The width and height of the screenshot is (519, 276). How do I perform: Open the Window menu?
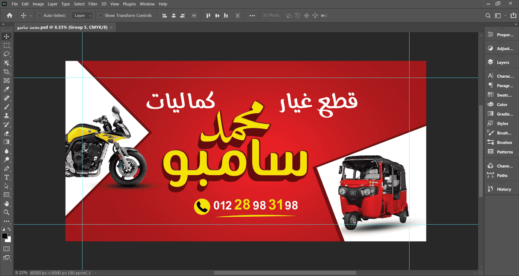pos(147,4)
